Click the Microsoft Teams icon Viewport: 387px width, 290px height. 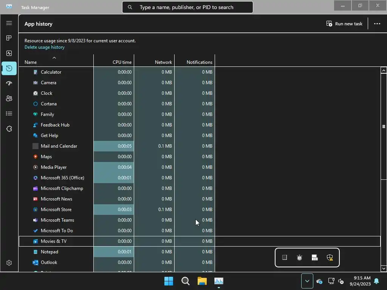click(36, 220)
